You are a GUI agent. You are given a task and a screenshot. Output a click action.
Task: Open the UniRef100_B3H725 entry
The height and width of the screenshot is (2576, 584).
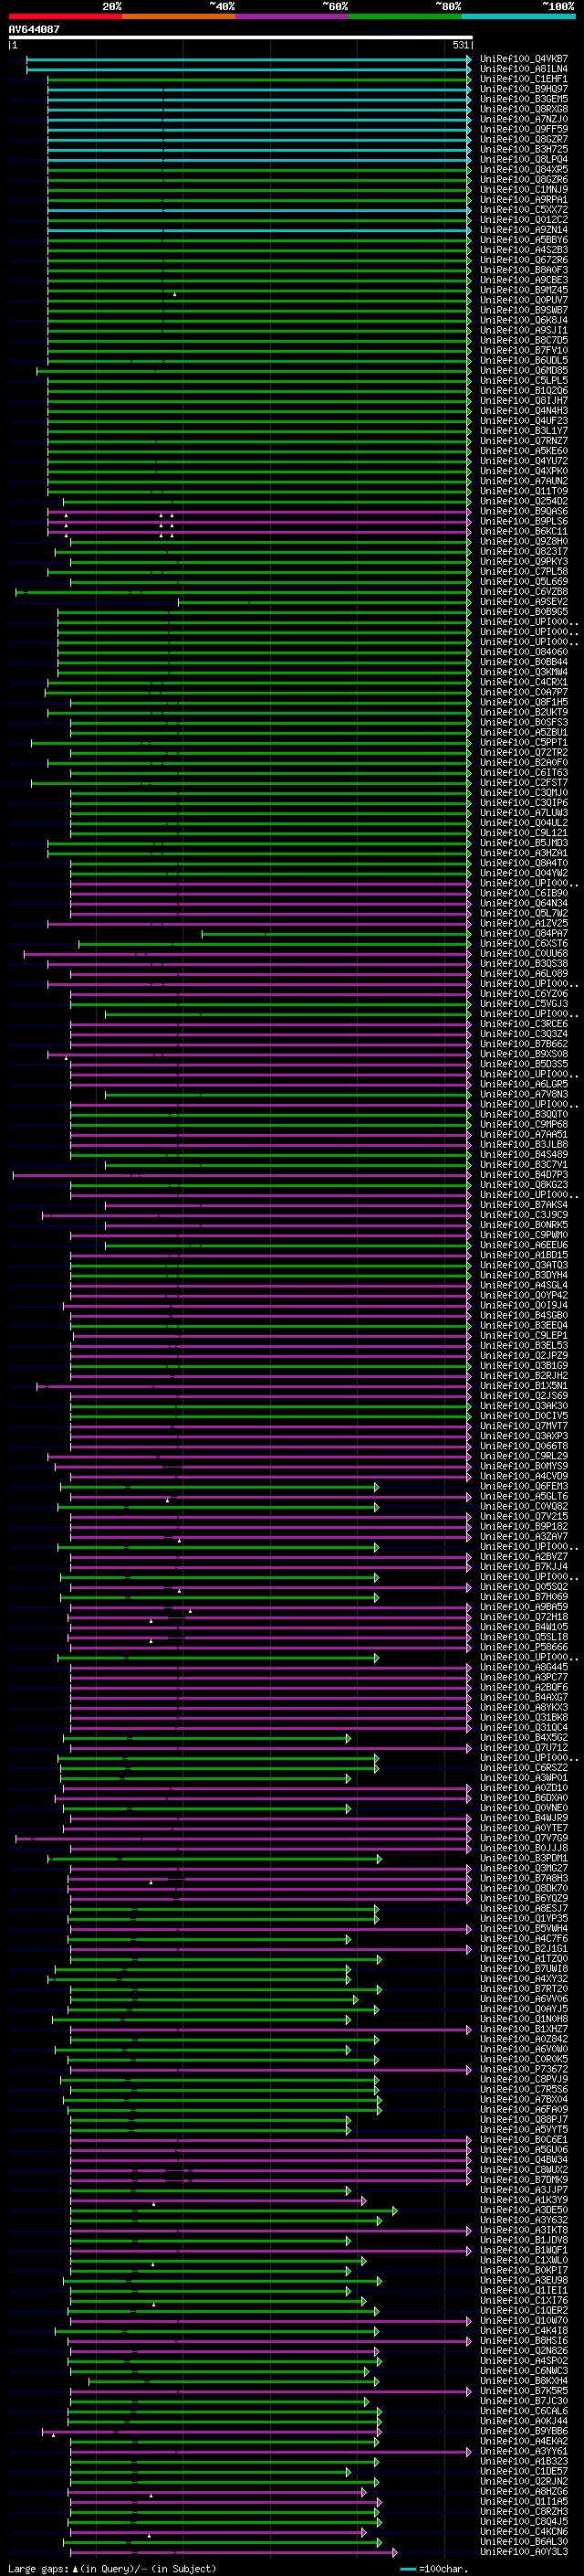pyautogui.click(x=524, y=149)
